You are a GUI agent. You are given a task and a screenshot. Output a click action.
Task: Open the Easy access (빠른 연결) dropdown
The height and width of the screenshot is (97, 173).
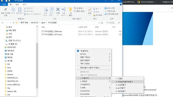pyautogui.click(x=80, y=11)
